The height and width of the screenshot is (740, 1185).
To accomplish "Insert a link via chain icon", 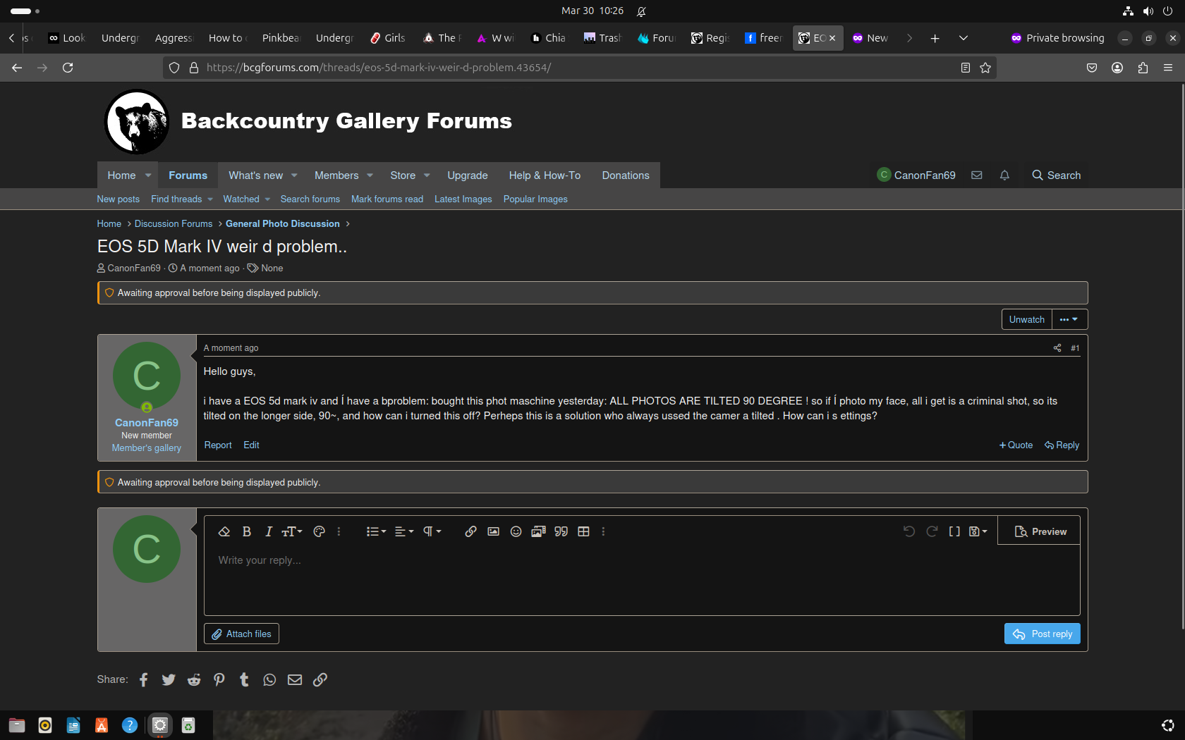I will pos(470,531).
